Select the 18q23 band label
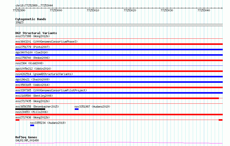230x146 pixels. click(19, 22)
